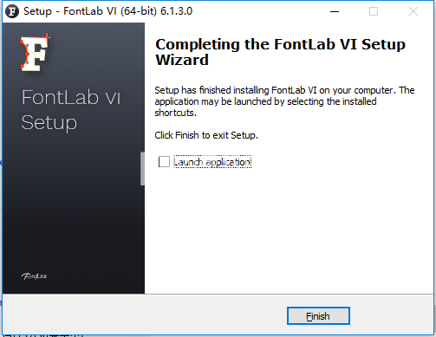Screen dimensions: 436x337
Task: Click the empty grey footer bar beside Finish
Action: click(145, 315)
